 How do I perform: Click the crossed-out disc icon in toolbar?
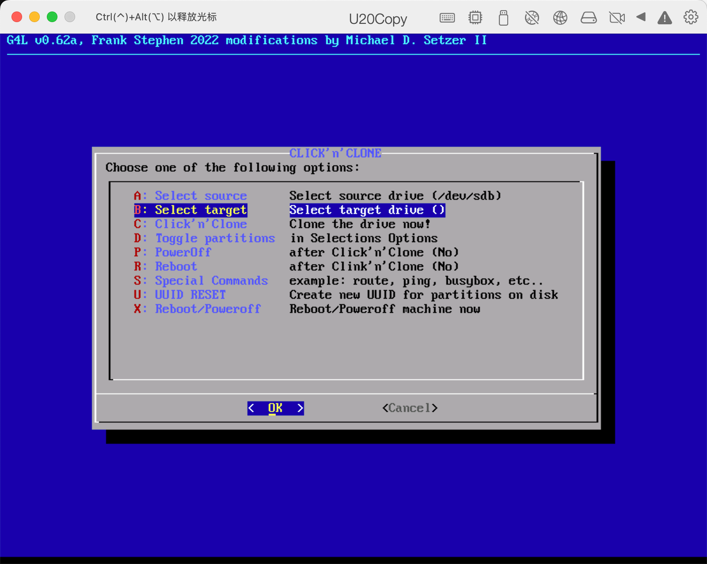(x=532, y=18)
